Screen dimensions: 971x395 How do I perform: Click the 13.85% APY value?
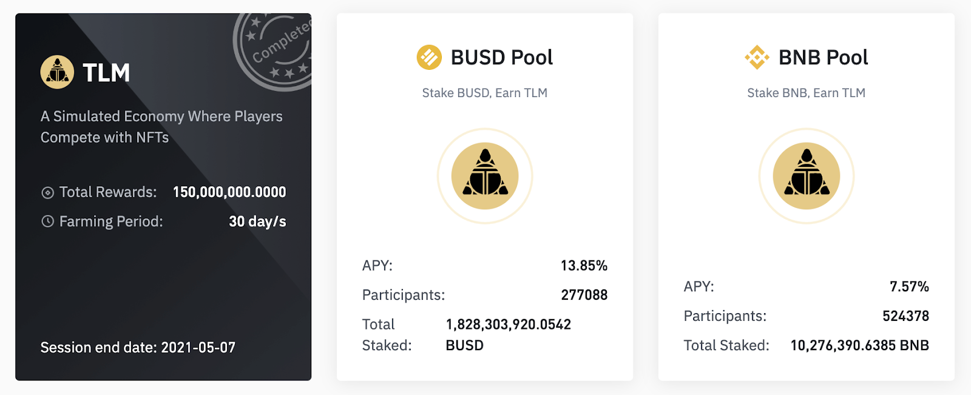click(x=584, y=266)
